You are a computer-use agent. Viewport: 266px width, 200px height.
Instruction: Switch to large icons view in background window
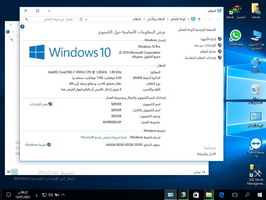click(x=9, y=172)
